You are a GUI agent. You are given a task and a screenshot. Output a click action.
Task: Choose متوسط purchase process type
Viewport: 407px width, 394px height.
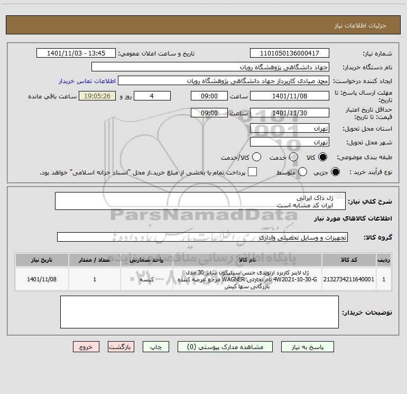[x=302, y=172]
